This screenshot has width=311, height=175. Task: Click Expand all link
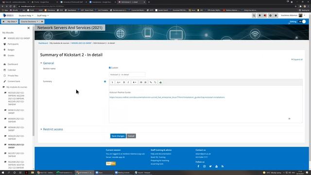(297, 59)
